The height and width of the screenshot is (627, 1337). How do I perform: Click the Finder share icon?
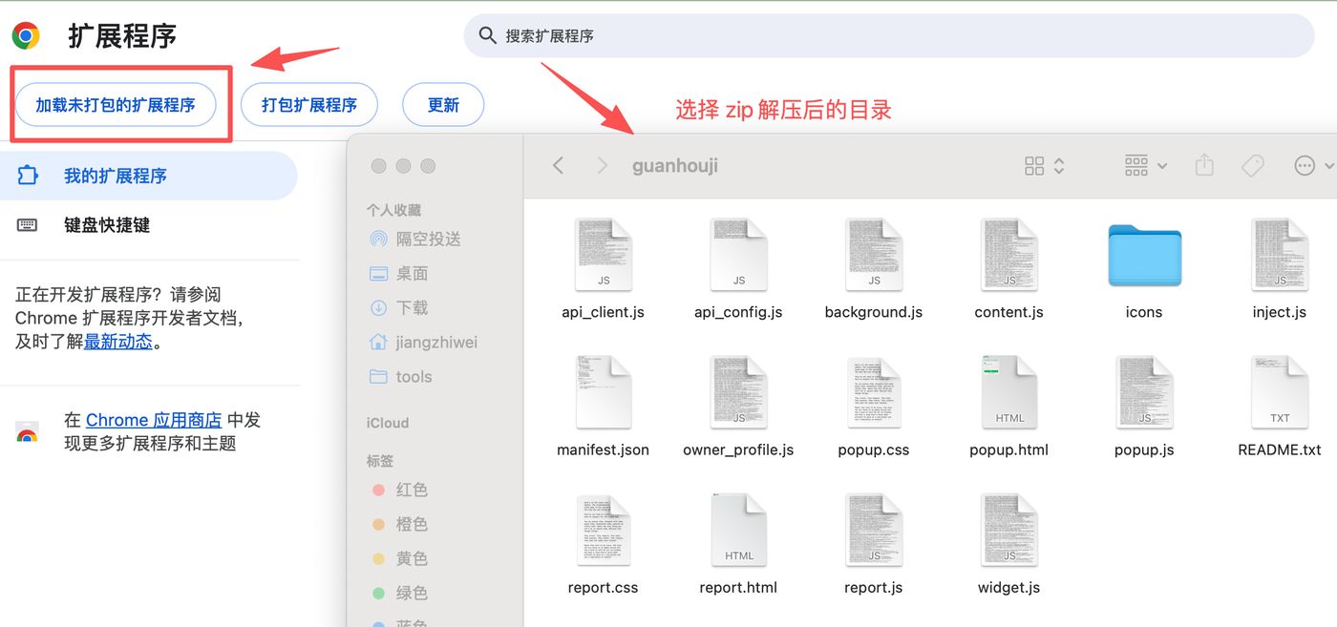click(x=1204, y=165)
